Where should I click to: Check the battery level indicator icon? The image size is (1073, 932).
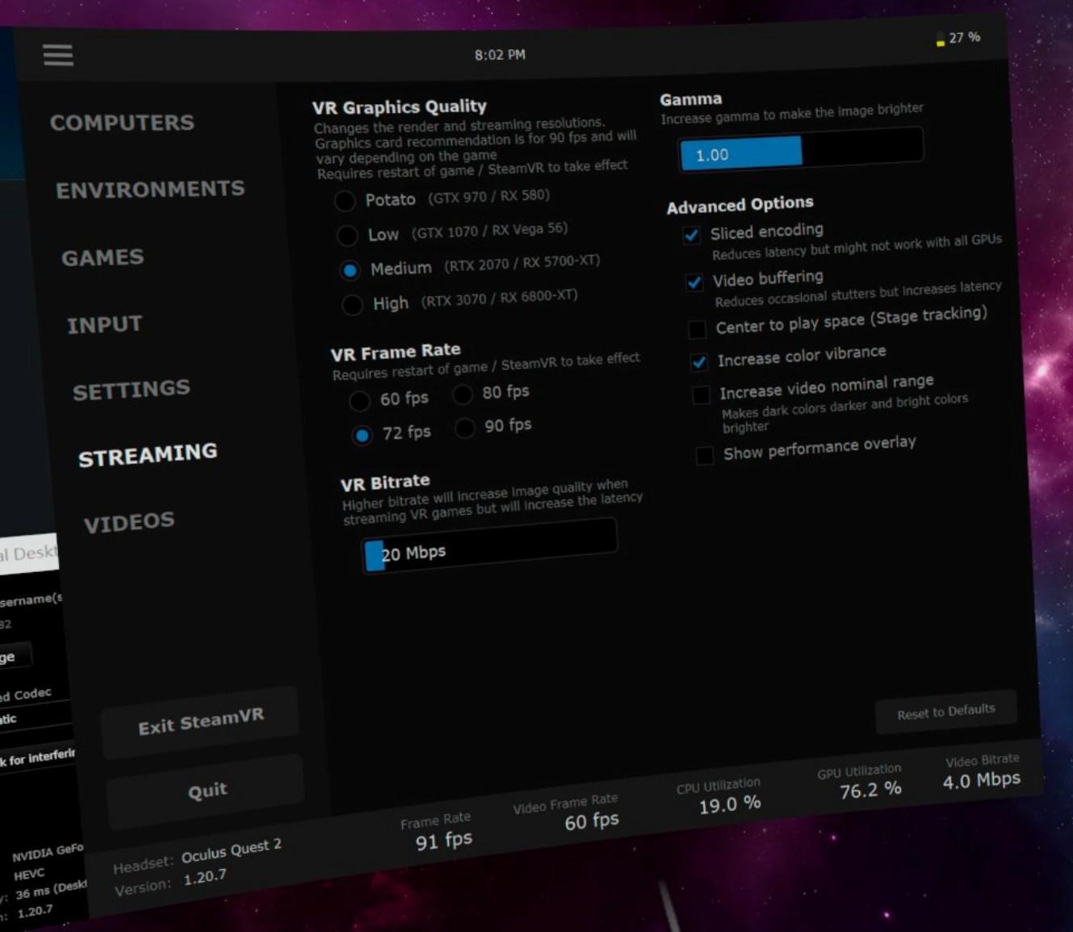tap(940, 39)
